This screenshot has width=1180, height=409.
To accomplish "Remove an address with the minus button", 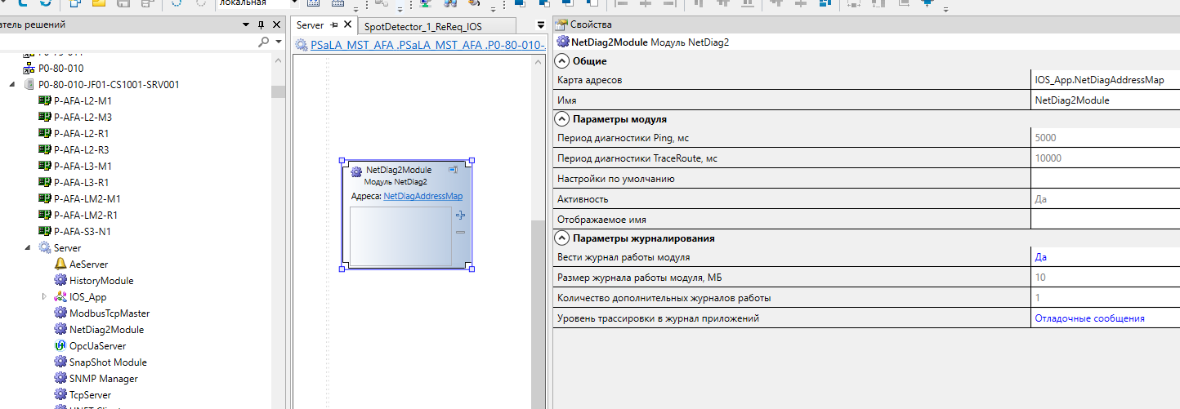I will (460, 232).
